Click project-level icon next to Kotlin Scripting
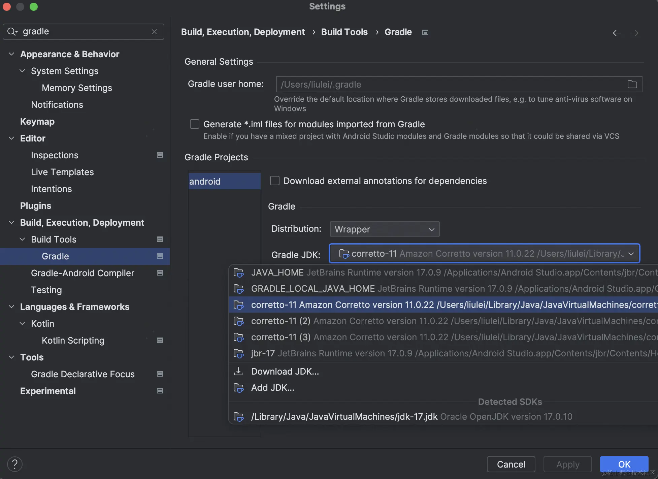This screenshot has width=658, height=479. (x=160, y=340)
